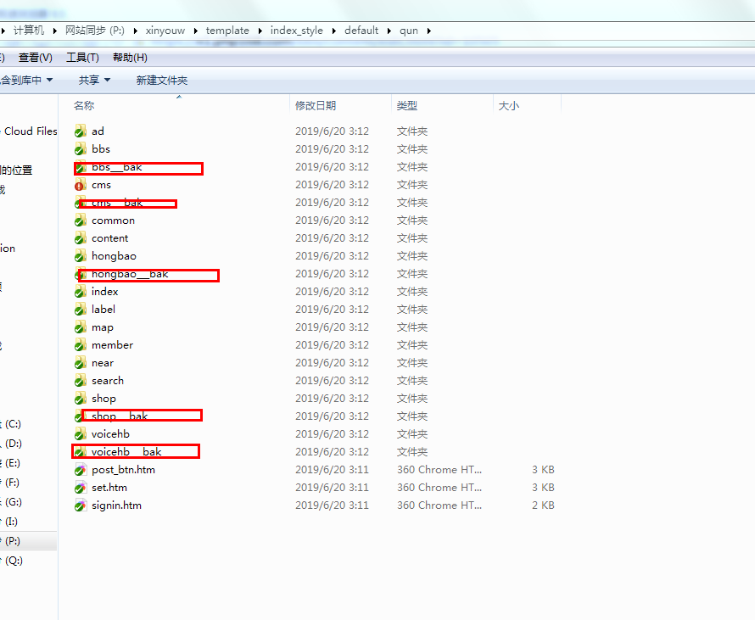This screenshot has width=755, height=620.
Task: Click the post_btn.htm file icon
Action: [x=81, y=470]
